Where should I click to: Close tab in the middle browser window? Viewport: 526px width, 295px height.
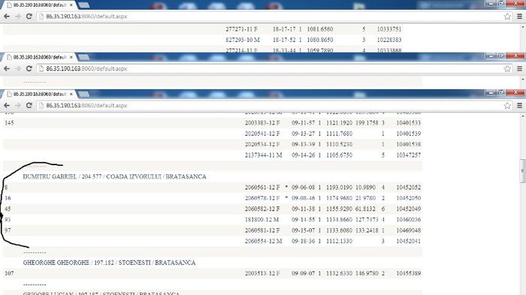coord(71,57)
